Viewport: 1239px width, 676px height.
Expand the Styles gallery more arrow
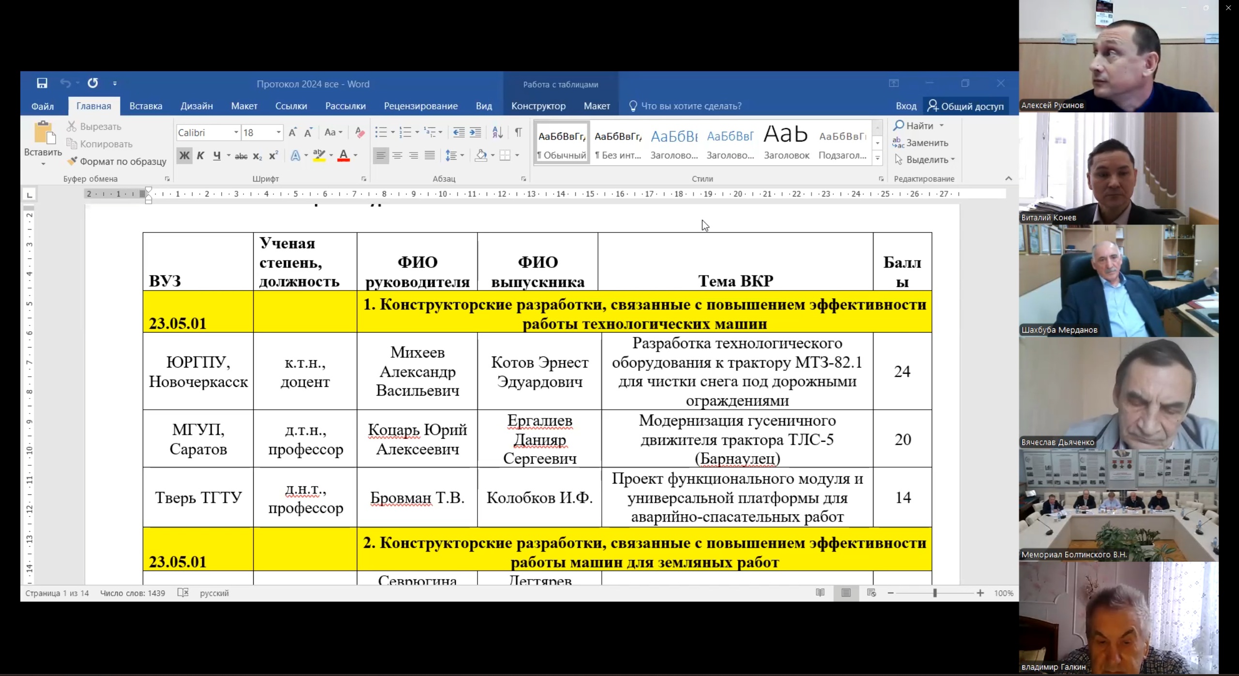(x=877, y=157)
